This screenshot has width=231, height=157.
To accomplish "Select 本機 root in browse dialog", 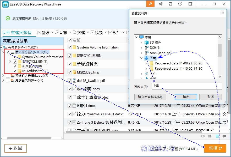I will click(x=148, y=37).
